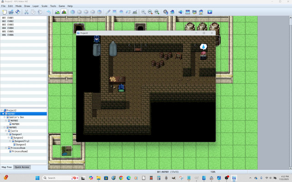Save project using the floppy disk icon
The width and height of the screenshot is (292, 182).
coord(18,12)
